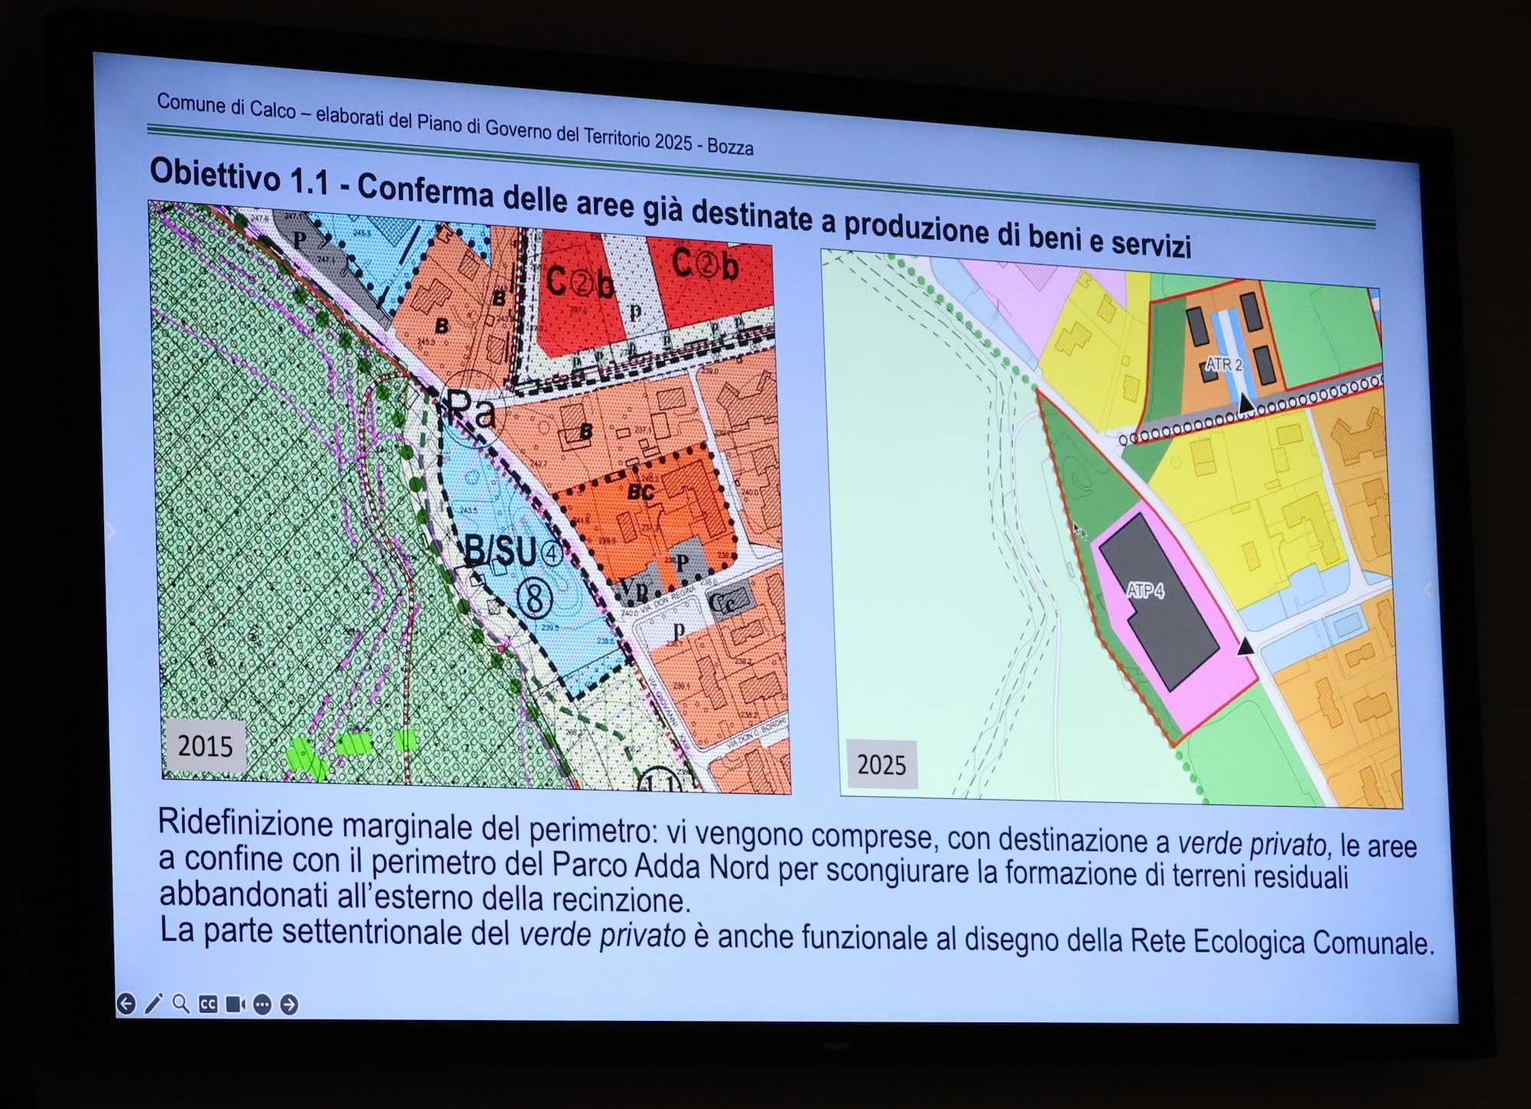Toggle the CC subtitles button
This screenshot has width=1531, height=1109.
point(208,1004)
